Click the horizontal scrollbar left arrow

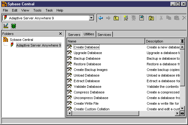tap(70, 113)
